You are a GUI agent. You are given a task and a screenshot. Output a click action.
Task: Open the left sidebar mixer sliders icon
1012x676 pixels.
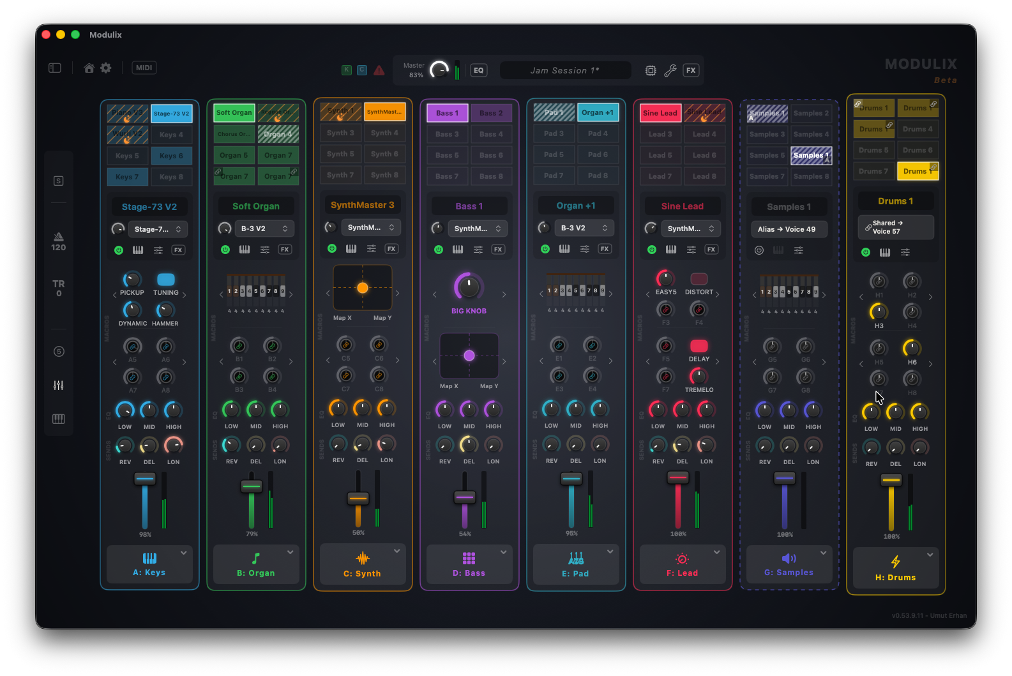pos(58,385)
